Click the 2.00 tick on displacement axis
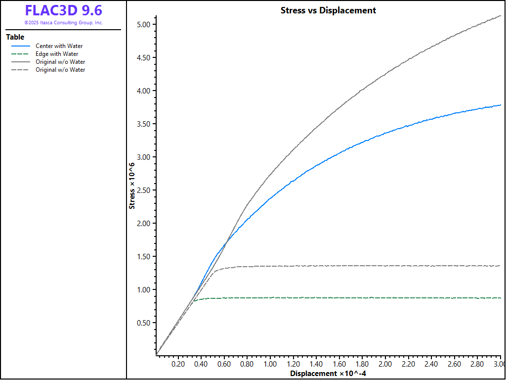This screenshot has height=380, width=506. (x=385, y=364)
